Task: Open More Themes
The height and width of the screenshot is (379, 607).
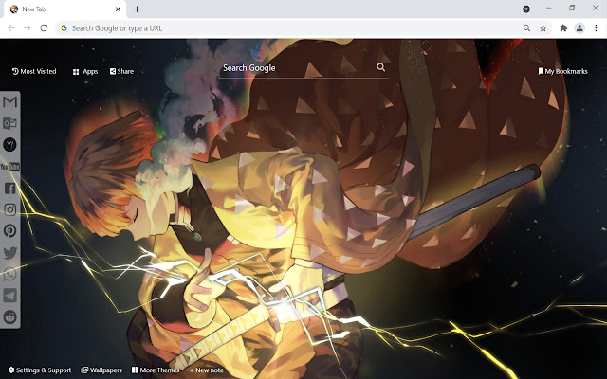Action: click(x=156, y=370)
